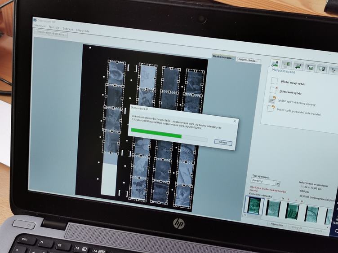This screenshot has width=338, height=253.
Task: Click the Odstranit výběr icon
Action: pyautogui.click(x=273, y=90)
